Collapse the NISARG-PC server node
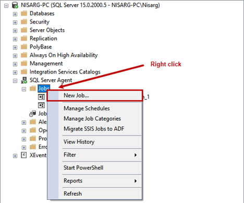This screenshot has height=203, width=244. point(6,6)
